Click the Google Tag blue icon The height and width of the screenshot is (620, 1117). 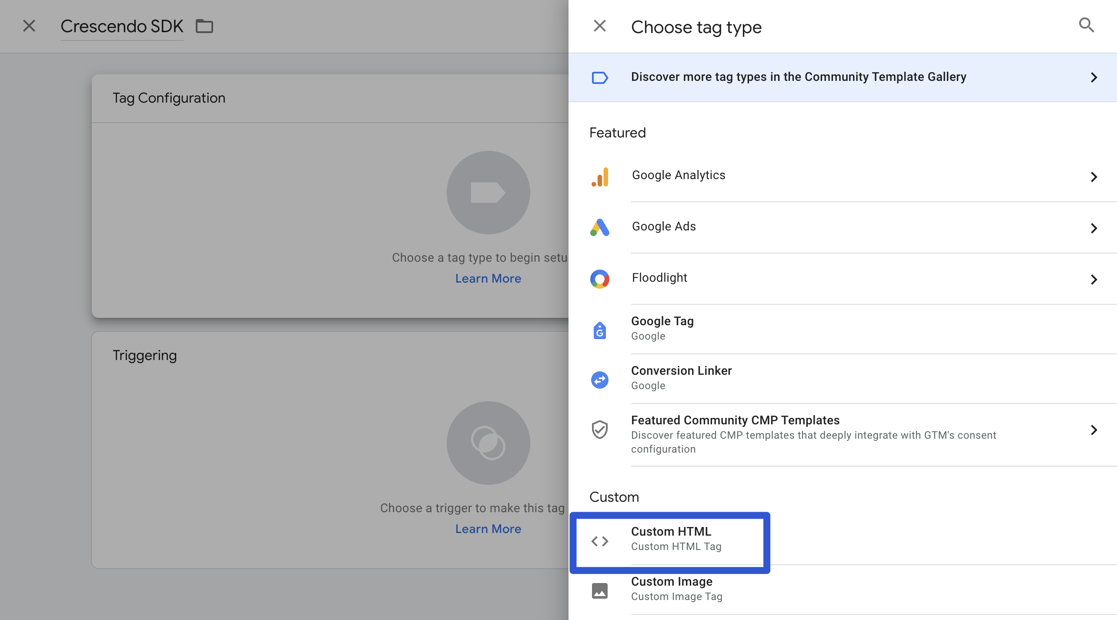tap(600, 330)
